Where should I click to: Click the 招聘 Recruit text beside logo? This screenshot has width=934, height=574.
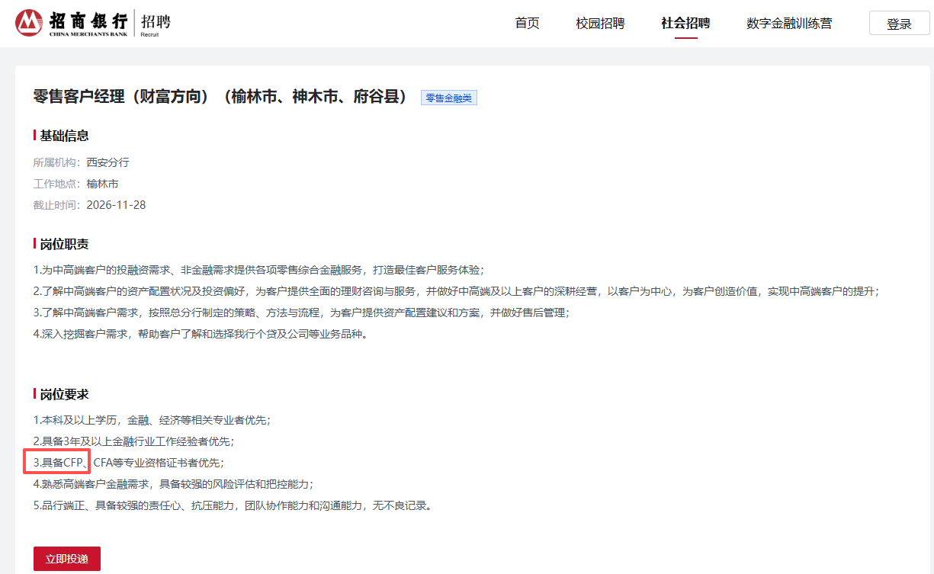[x=156, y=24]
